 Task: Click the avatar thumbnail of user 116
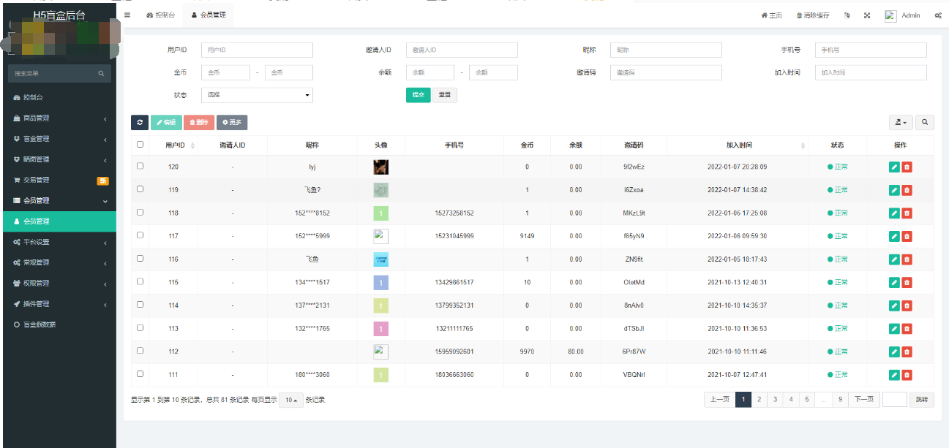380,259
